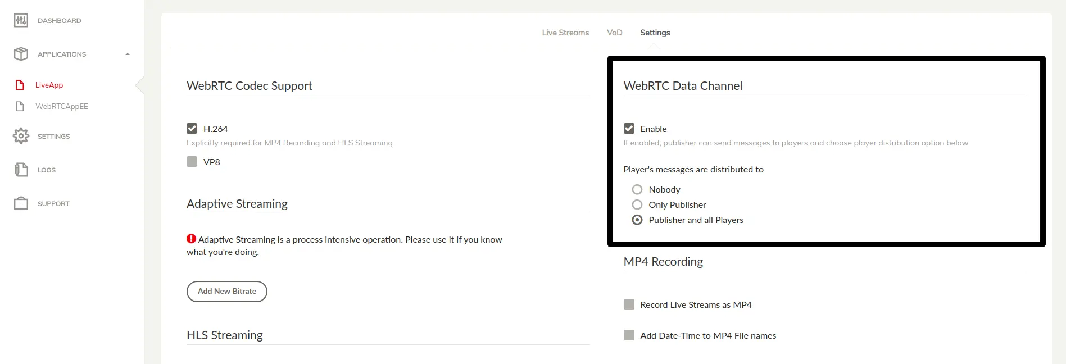Image resolution: width=1066 pixels, height=364 pixels.
Task: Select the LiveApp application
Action: [49, 85]
